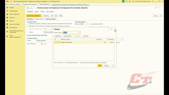Click the Форма оплаты input field
169x95 pixels.
(71, 33)
